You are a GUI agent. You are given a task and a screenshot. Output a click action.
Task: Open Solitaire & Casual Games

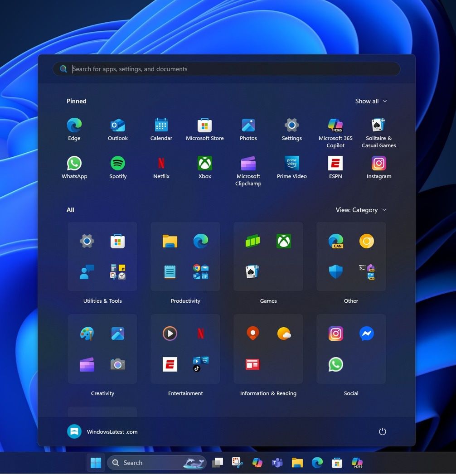378,125
